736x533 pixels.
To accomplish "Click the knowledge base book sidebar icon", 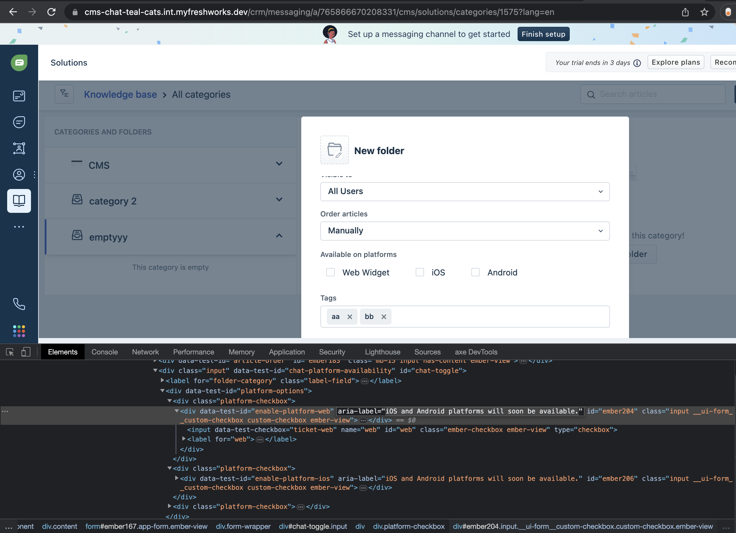I will [19, 201].
